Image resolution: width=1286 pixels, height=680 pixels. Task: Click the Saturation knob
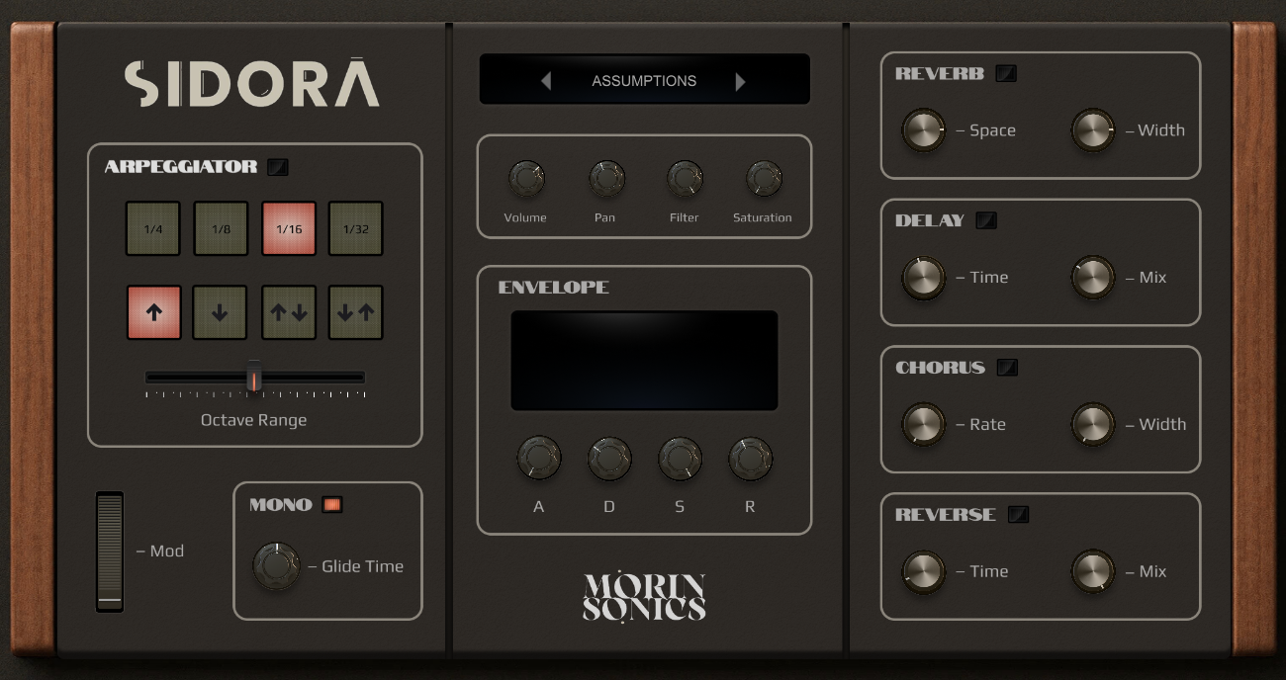pyautogui.click(x=763, y=179)
